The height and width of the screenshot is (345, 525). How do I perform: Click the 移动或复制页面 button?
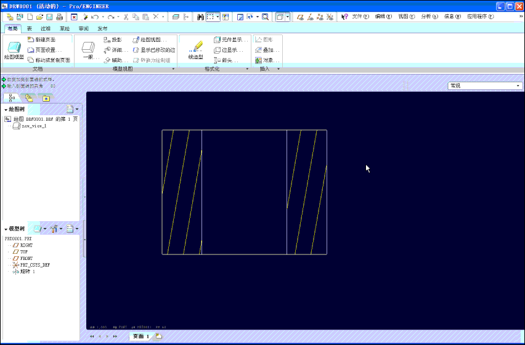[x=49, y=60]
